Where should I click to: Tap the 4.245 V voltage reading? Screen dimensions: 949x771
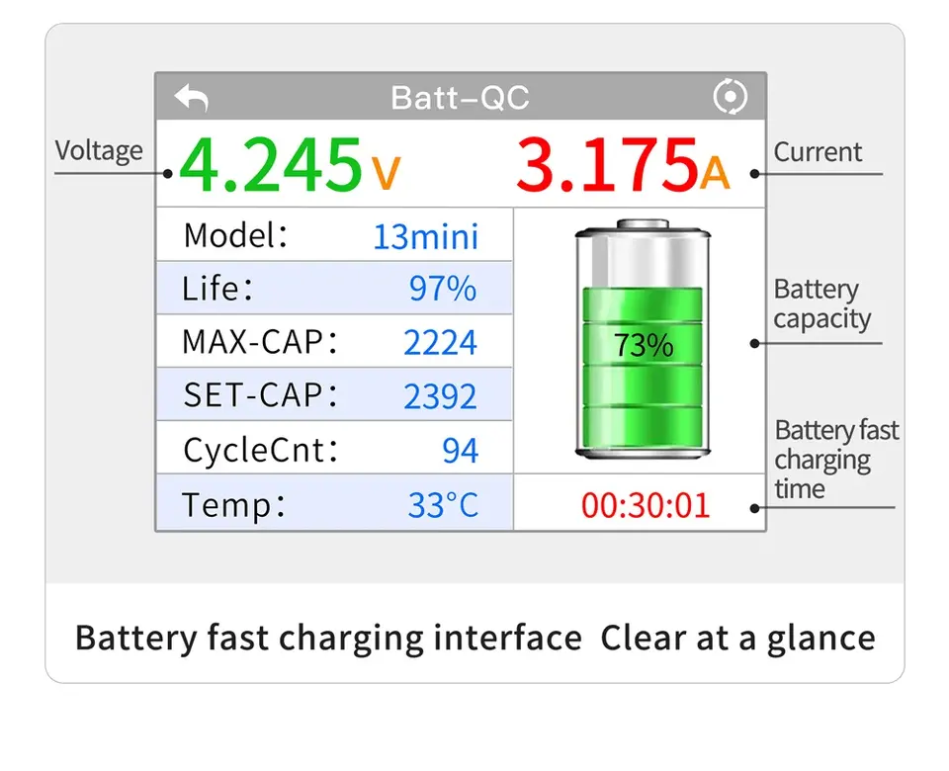pyautogui.click(x=289, y=166)
